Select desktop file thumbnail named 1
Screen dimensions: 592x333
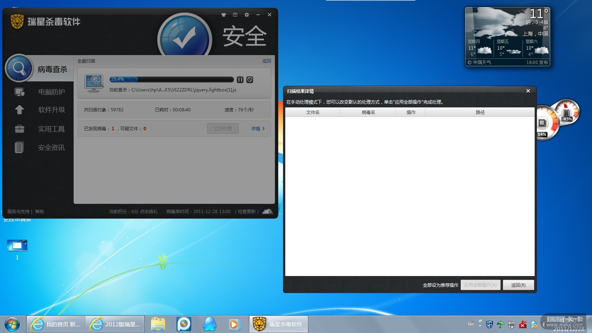point(17,250)
